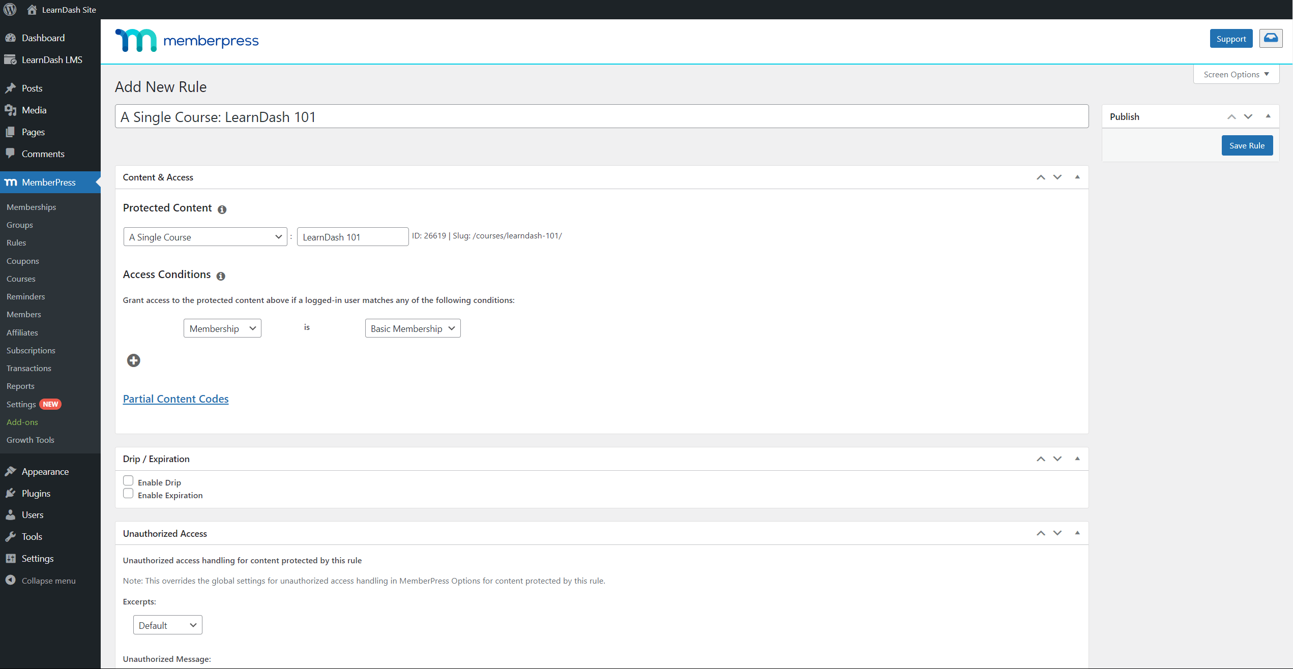
Task: Expand the Membership condition dropdown
Action: coord(221,328)
